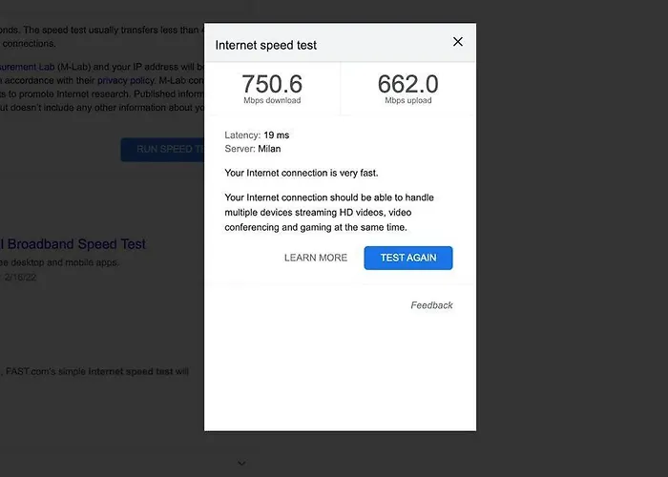Click the Server Milan entry
The height and width of the screenshot is (477, 668).
point(253,149)
